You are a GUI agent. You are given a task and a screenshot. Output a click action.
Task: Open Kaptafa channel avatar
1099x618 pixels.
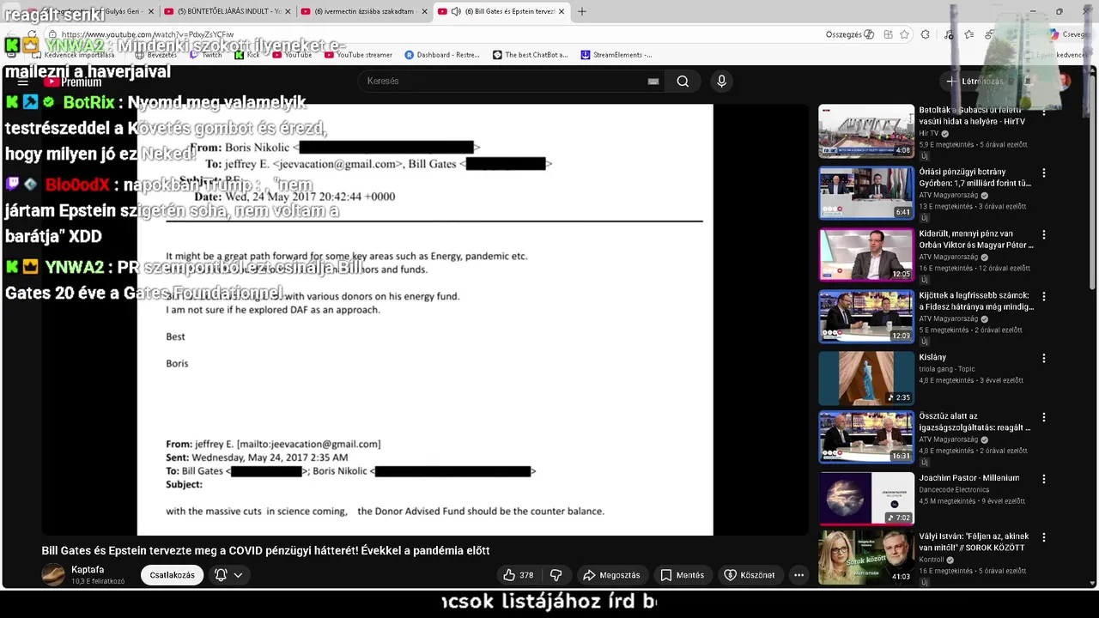(53, 575)
